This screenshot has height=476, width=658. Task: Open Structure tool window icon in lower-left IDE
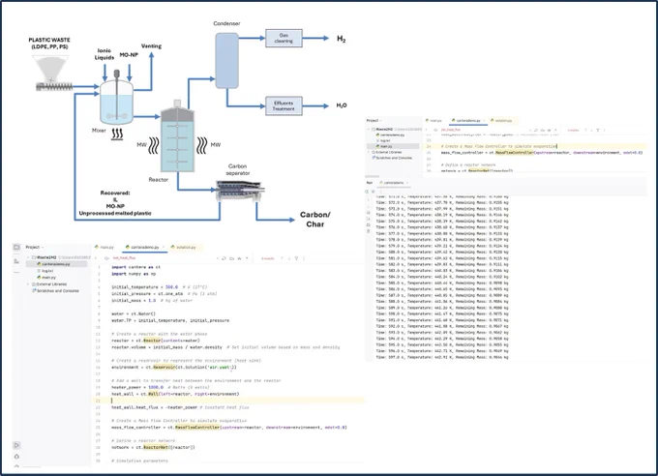pyautogui.click(x=16, y=261)
